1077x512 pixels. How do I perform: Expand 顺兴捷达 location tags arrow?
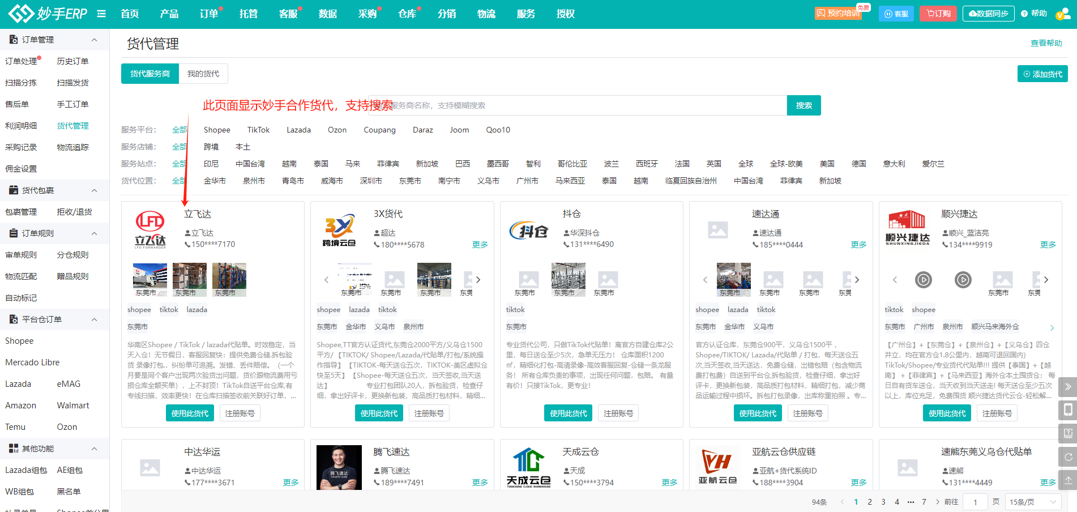coord(1052,328)
